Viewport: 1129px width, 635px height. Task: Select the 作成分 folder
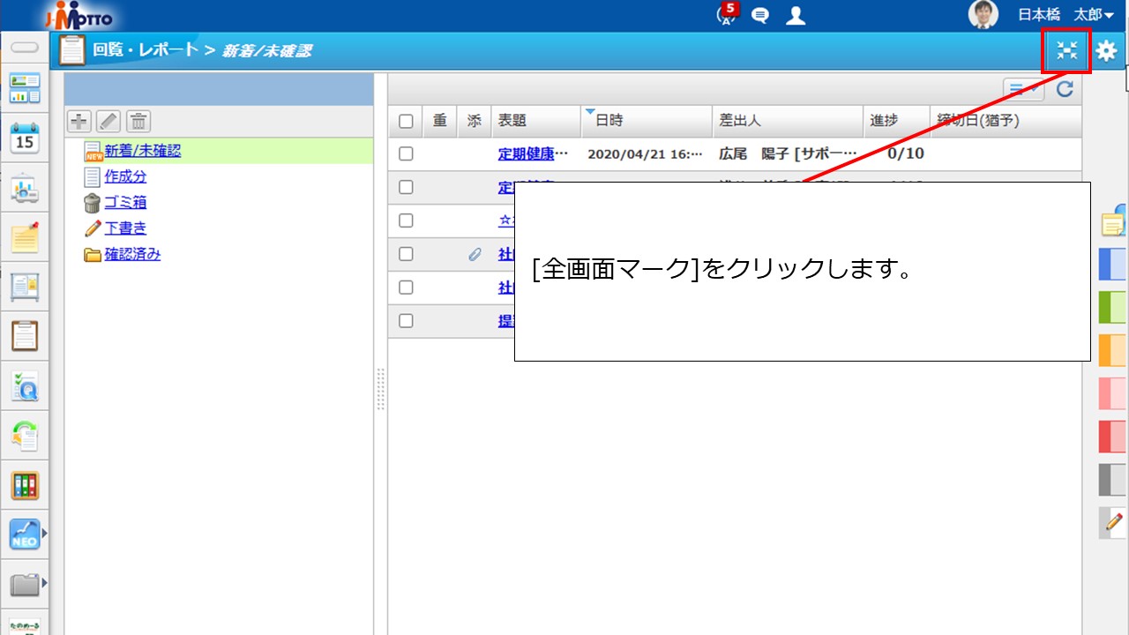click(125, 176)
